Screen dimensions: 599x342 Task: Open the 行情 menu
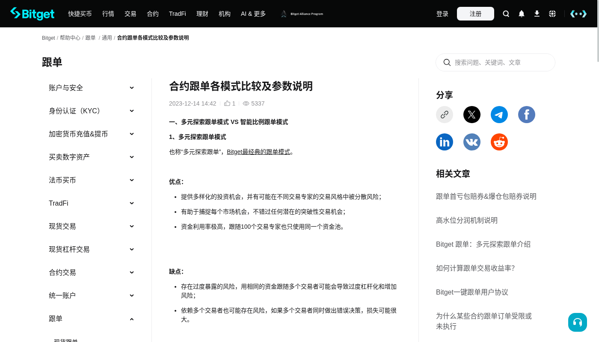click(108, 14)
